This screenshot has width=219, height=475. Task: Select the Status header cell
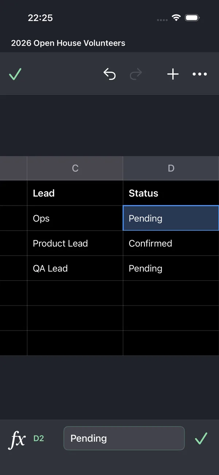tap(171, 193)
